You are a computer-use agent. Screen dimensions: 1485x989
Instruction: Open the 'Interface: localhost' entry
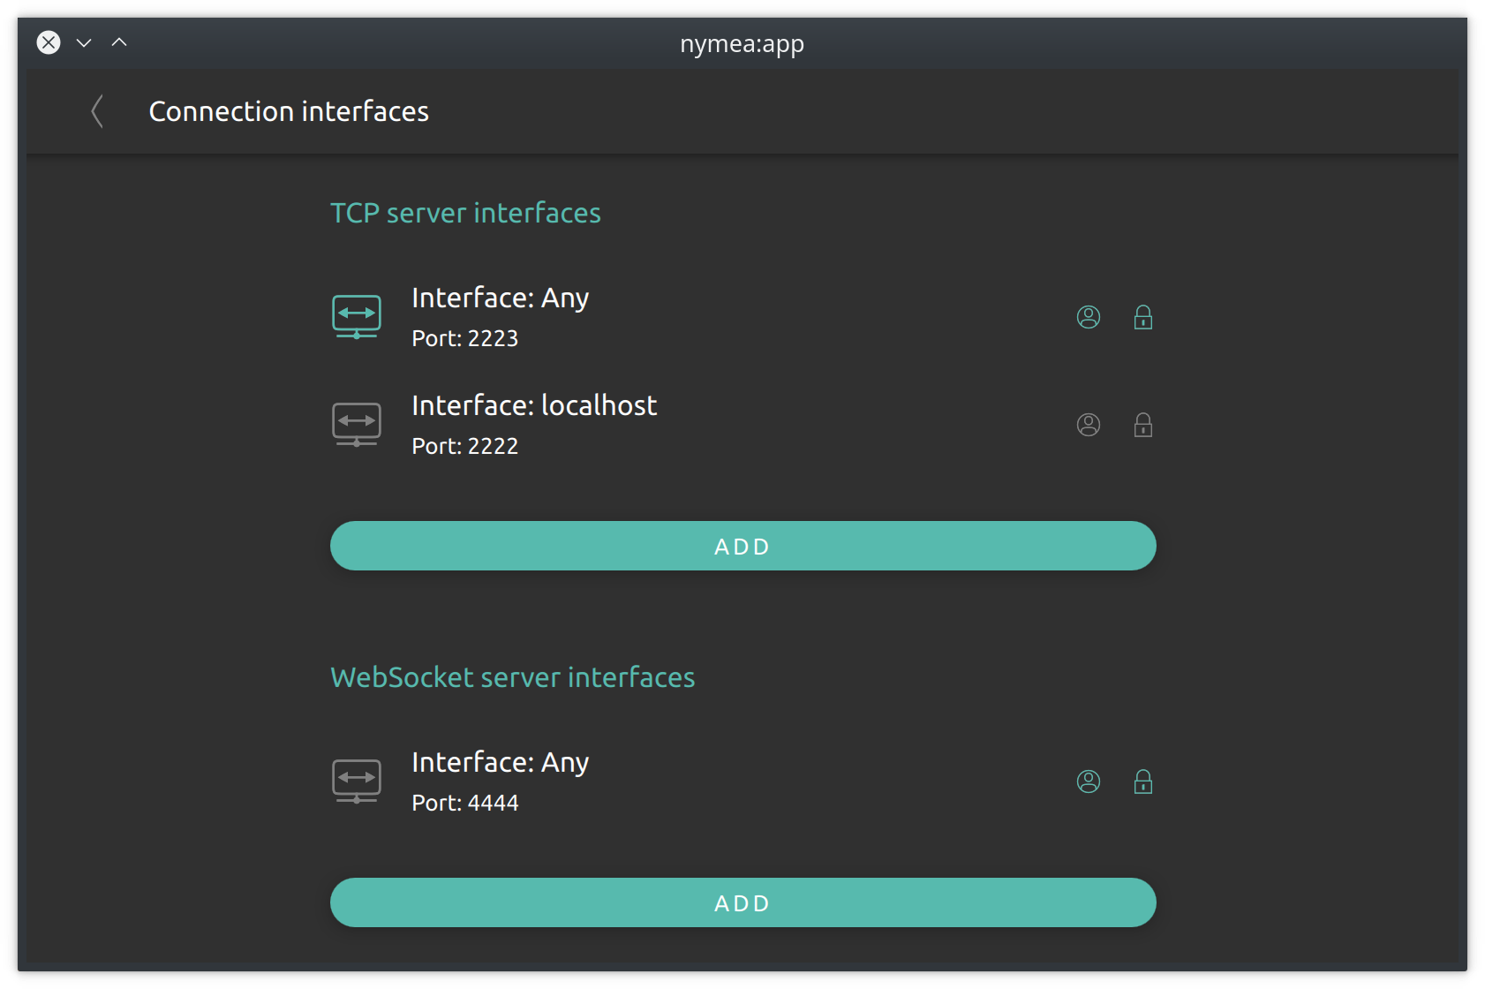click(x=533, y=406)
